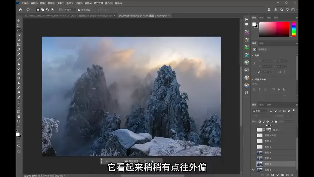The width and height of the screenshot is (314, 177).
Task: Create a new layer group folder
Action: tap(282, 175)
